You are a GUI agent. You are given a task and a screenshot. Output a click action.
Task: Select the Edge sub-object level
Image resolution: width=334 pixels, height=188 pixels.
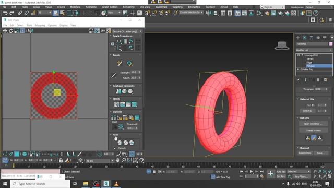tap(309, 63)
